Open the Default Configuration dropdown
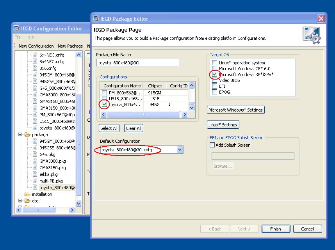Screen dimensions: 335x250 point(180,150)
